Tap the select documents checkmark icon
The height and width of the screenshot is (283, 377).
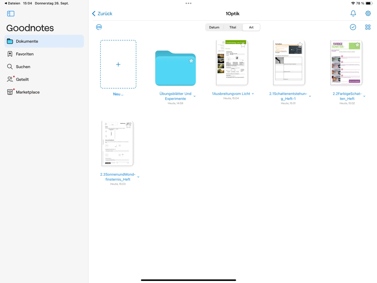(353, 27)
